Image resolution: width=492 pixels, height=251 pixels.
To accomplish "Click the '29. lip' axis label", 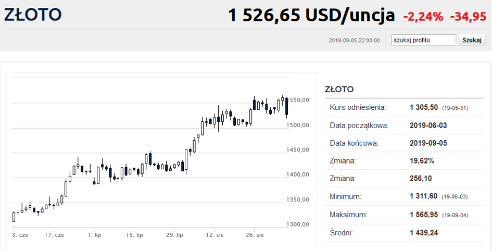I will (x=174, y=235).
